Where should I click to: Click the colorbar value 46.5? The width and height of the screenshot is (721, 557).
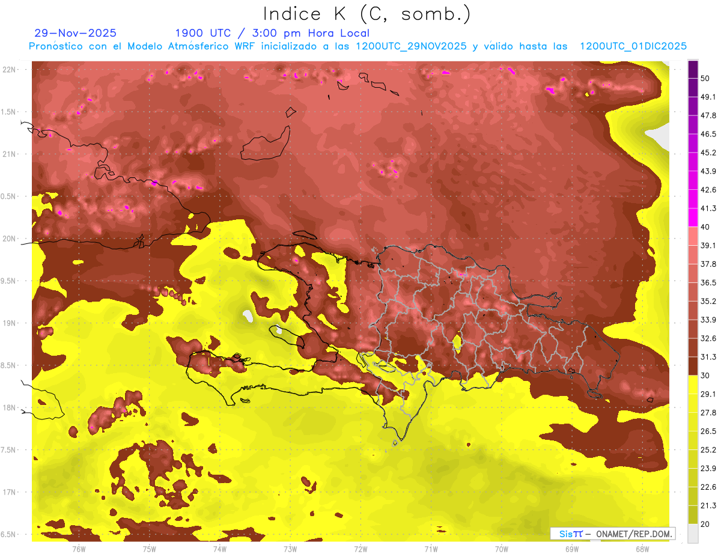tap(708, 134)
